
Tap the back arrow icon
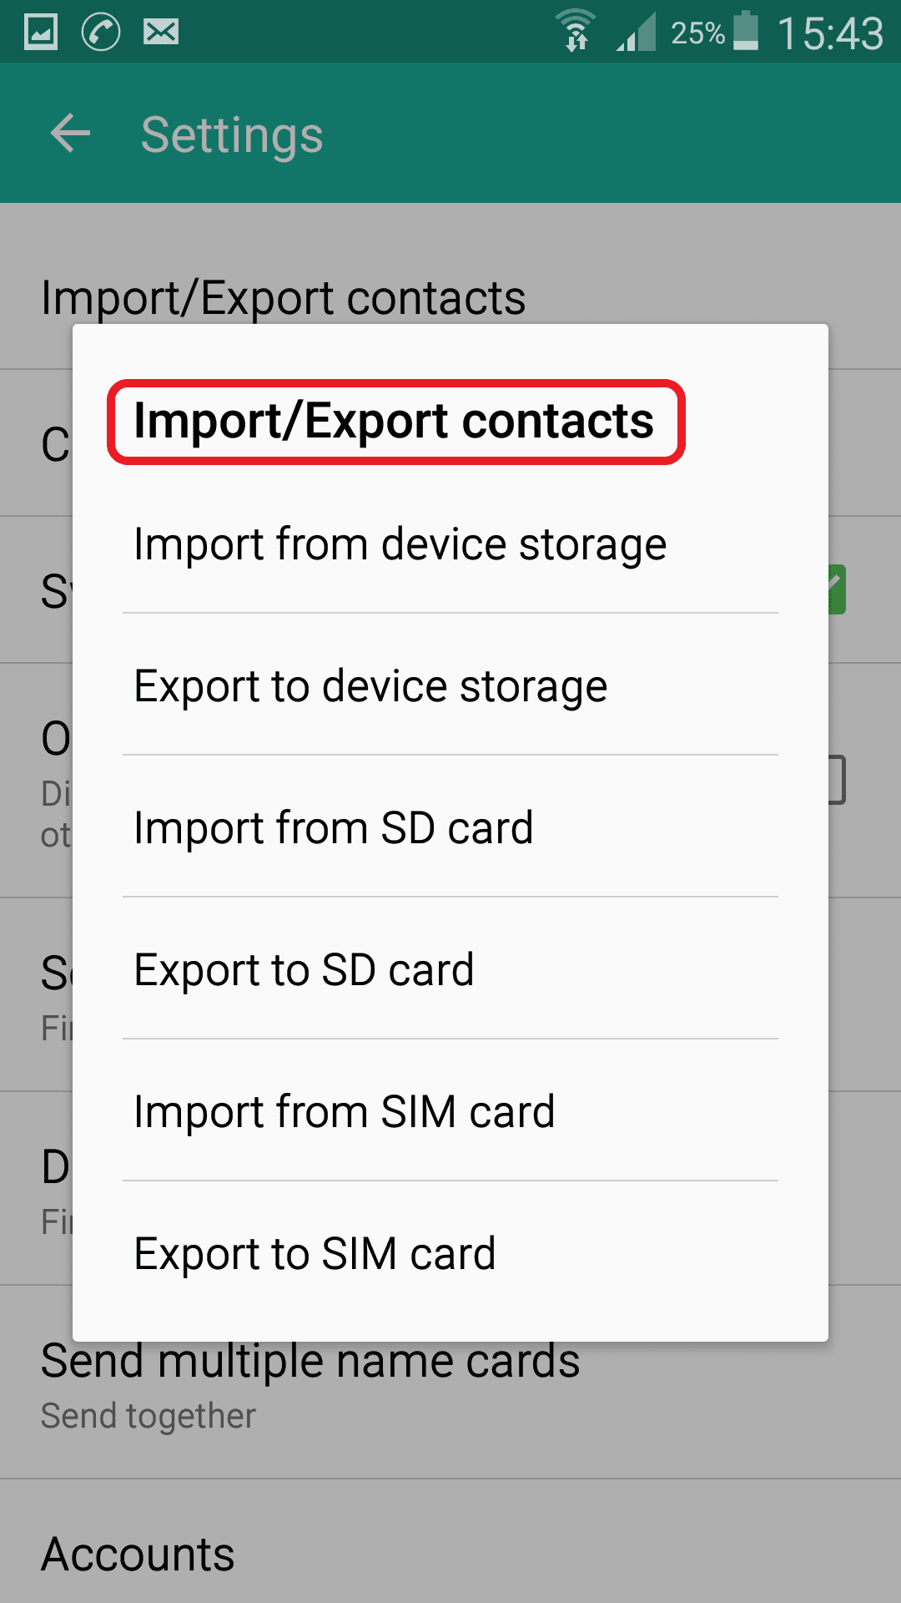click(70, 134)
